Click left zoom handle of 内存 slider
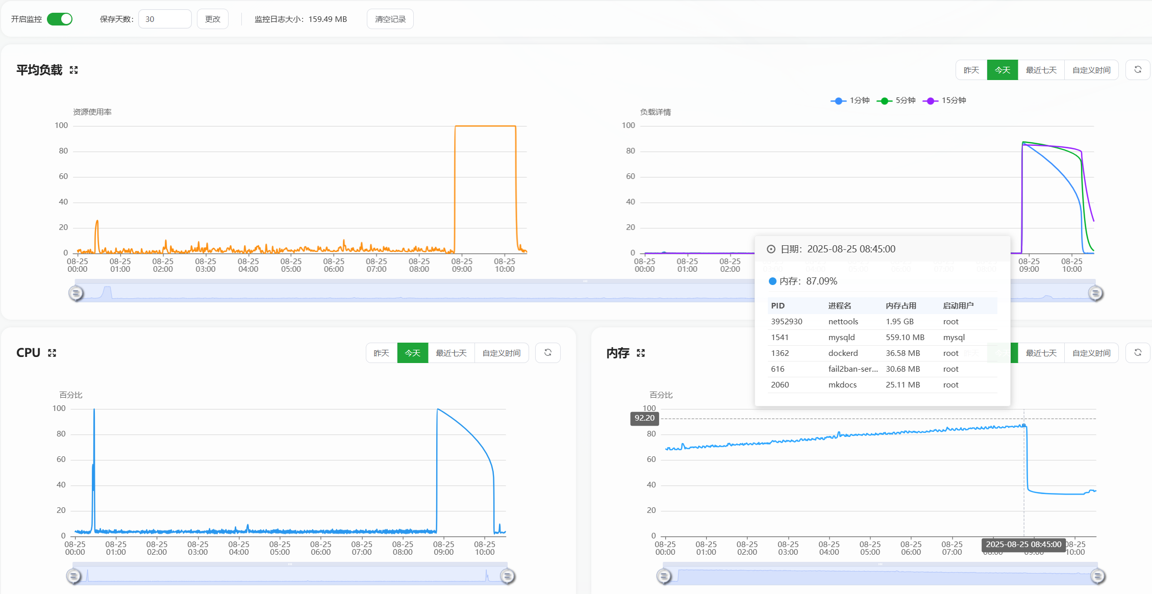Screen dimensions: 1152x594 pyautogui.click(x=664, y=576)
